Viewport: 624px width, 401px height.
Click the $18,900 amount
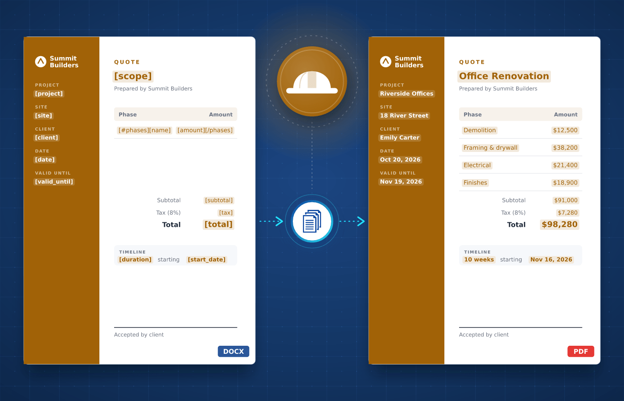[x=565, y=183]
